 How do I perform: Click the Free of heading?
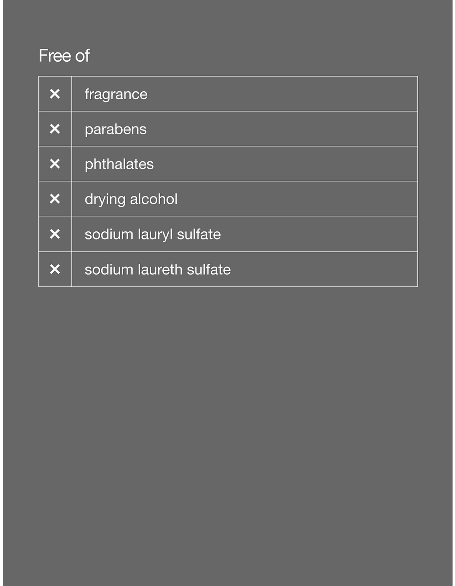64,55
